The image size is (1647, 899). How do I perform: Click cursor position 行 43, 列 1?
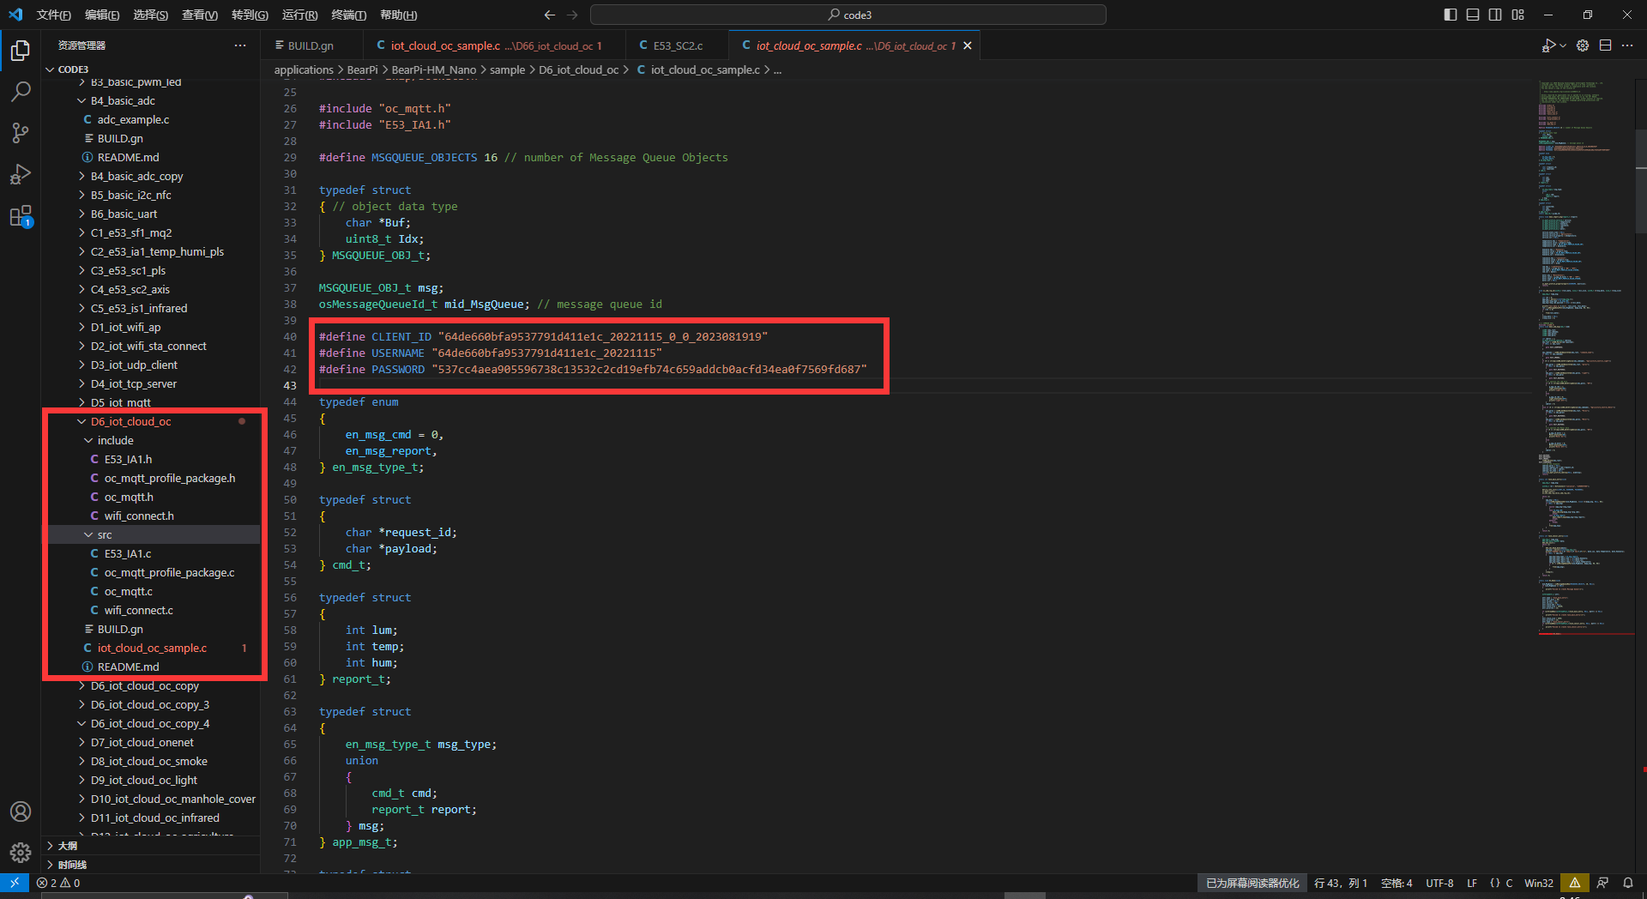click(1341, 883)
